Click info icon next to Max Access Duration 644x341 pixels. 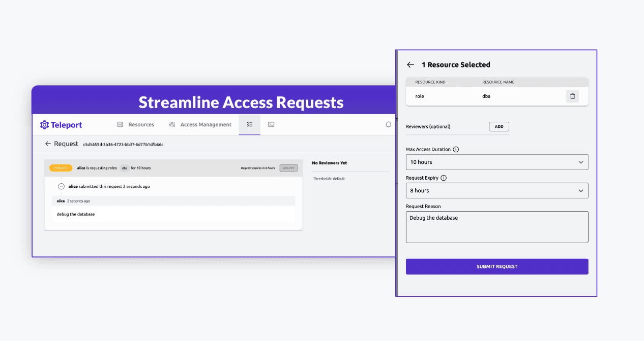click(x=456, y=150)
